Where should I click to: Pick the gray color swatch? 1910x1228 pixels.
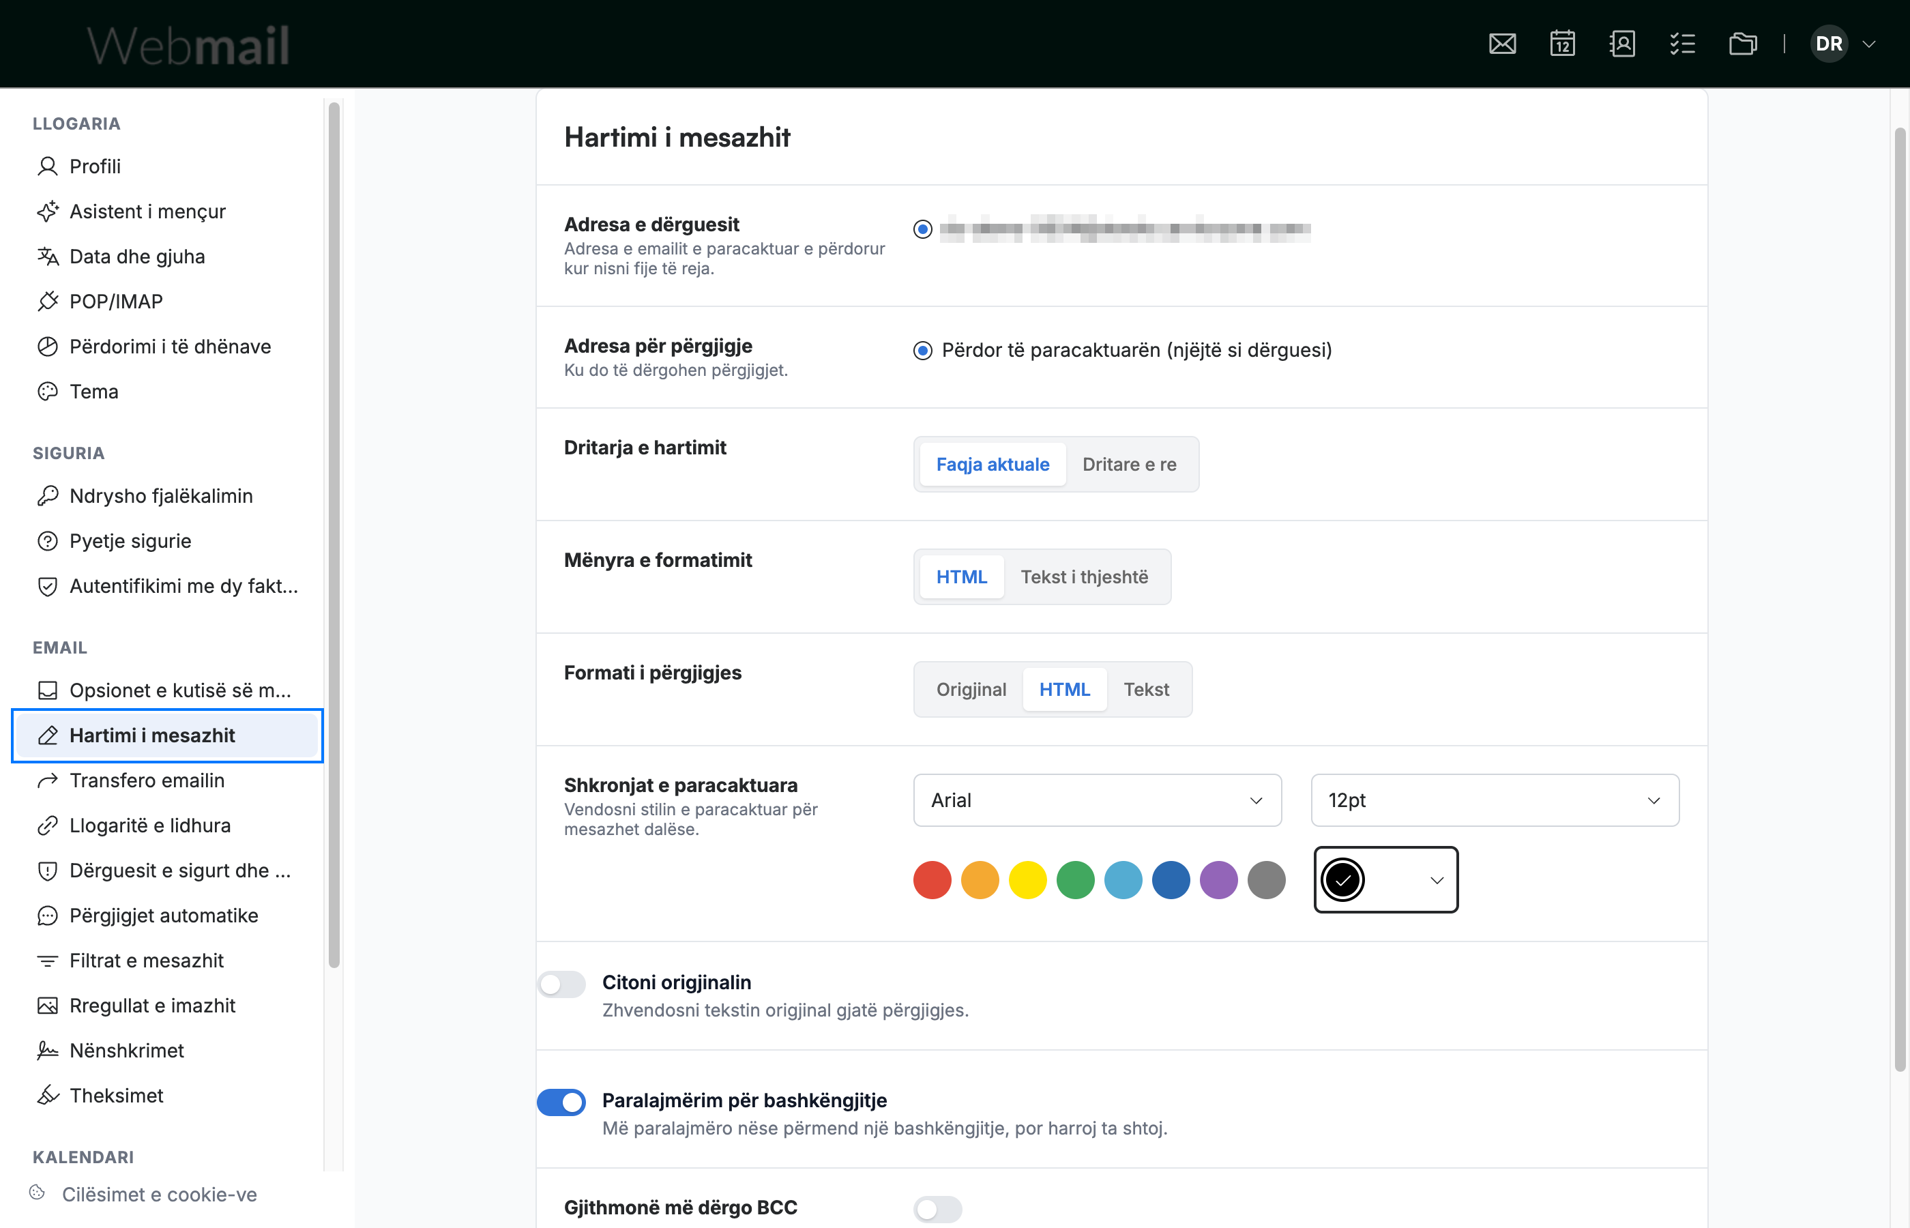coord(1267,880)
